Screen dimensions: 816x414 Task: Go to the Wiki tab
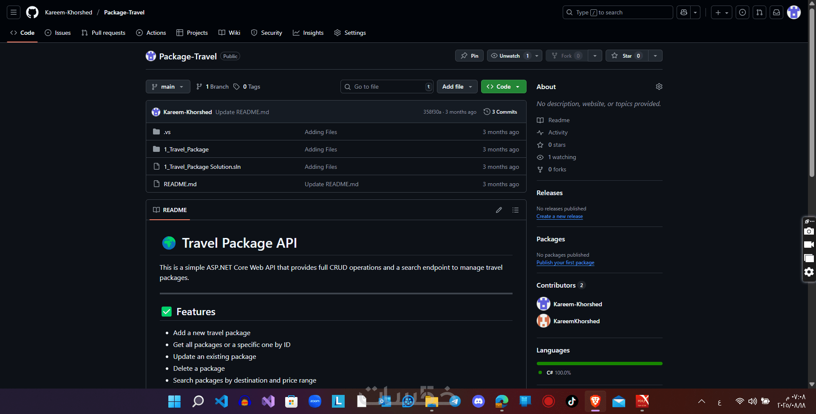pos(229,33)
